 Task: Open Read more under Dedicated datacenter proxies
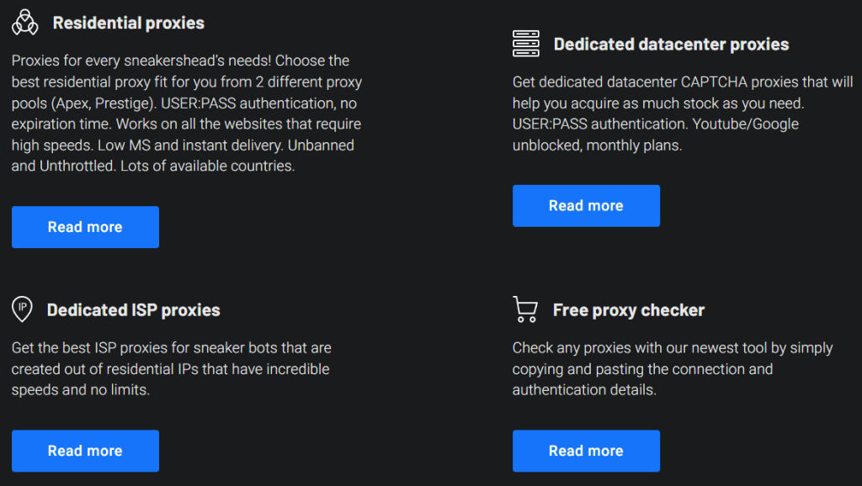click(586, 206)
